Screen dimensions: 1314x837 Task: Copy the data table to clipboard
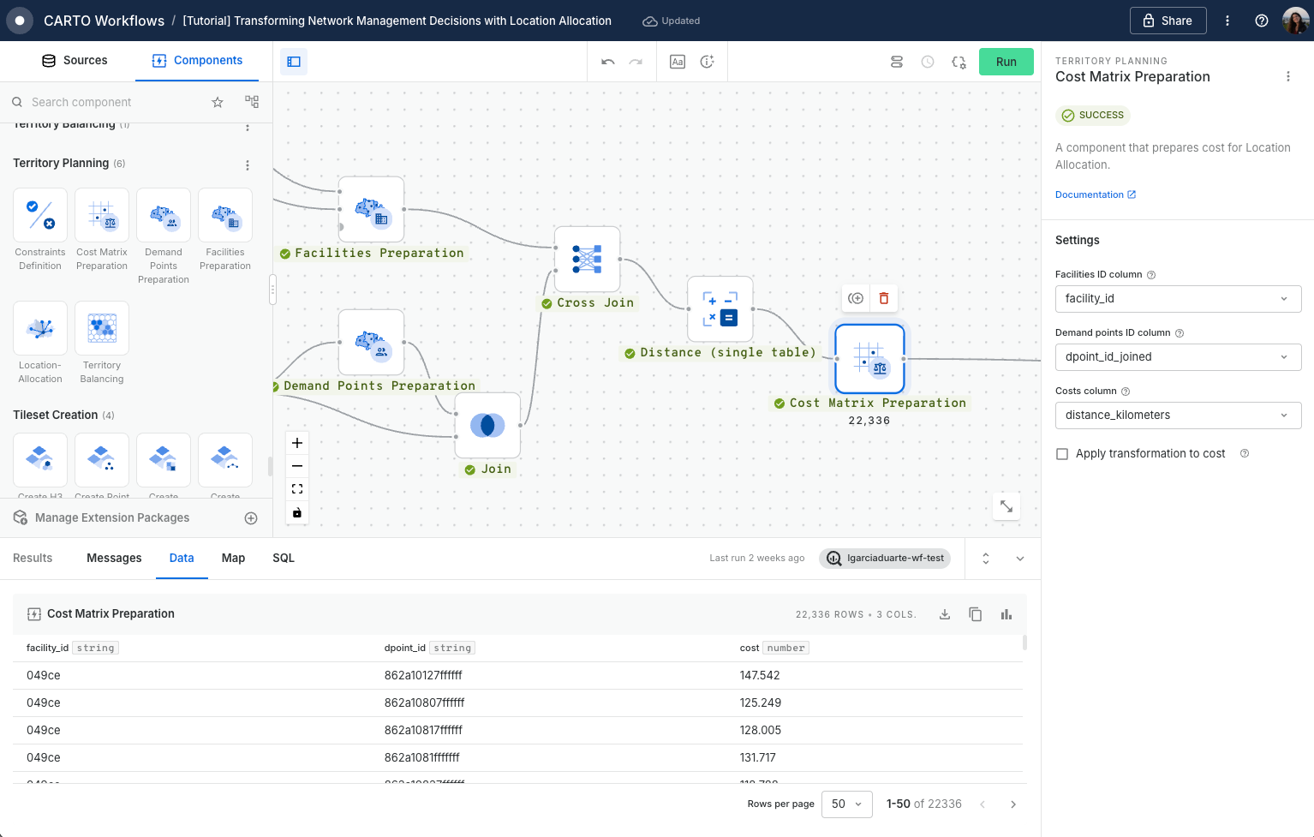tap(976, 614)
